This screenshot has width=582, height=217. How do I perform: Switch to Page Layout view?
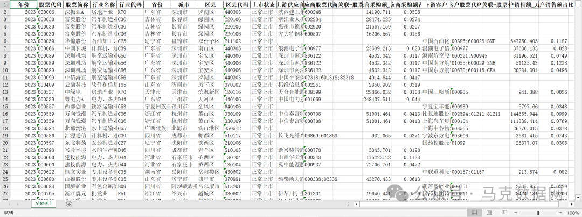(489, 213)
